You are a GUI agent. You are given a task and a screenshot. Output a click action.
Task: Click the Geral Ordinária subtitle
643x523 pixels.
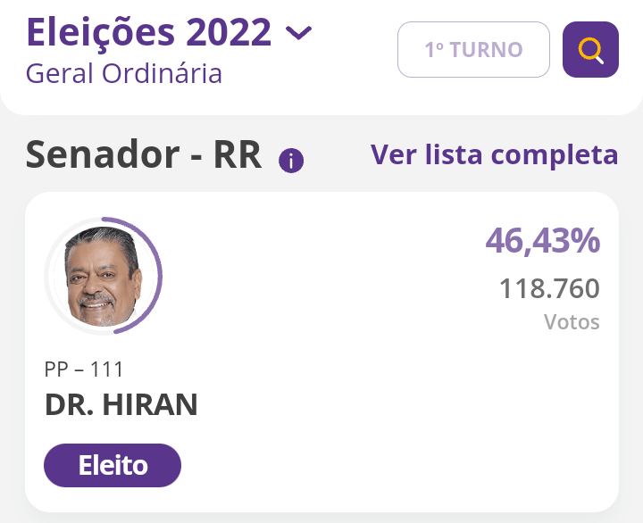(123, 72)
